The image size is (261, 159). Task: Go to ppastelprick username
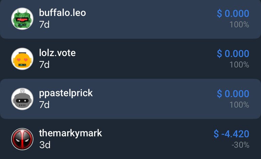point(66,93)
